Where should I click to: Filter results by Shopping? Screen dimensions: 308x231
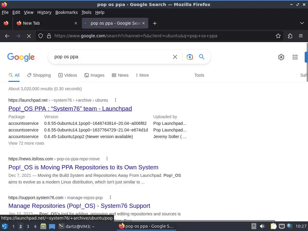[39, 75]
